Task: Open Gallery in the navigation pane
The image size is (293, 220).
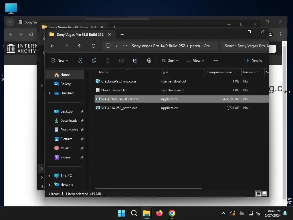Action: [65, 84]
